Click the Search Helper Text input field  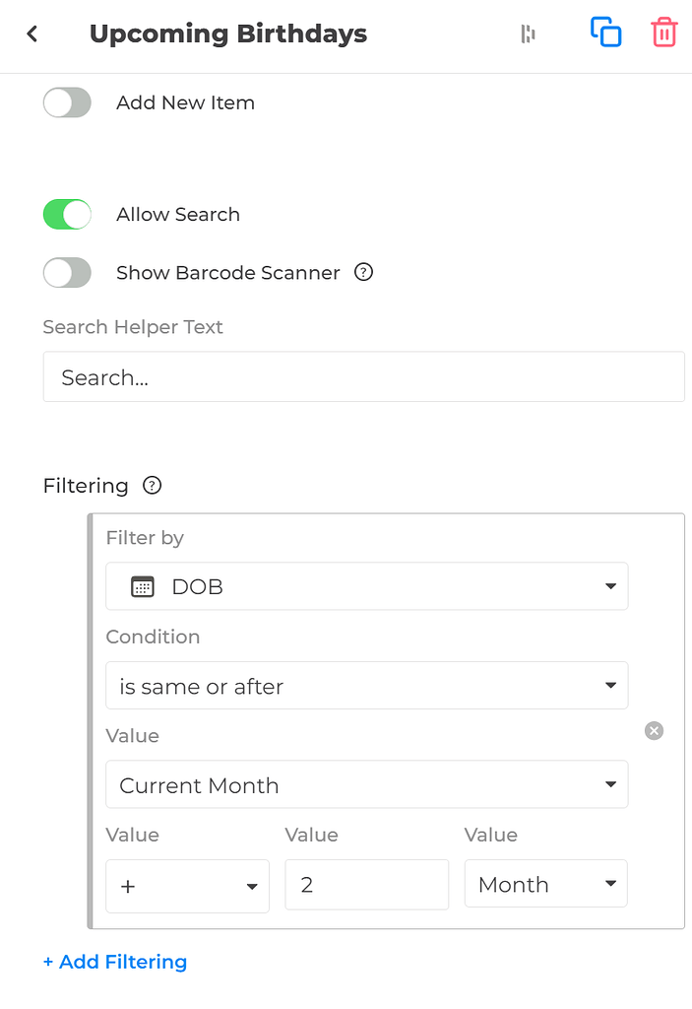pyautogui.click(x=363, y=376)
